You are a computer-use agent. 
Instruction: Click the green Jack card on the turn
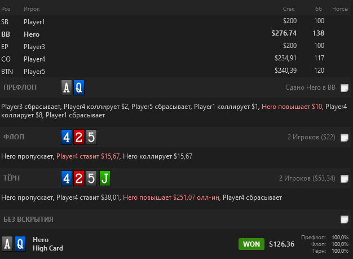105,178
